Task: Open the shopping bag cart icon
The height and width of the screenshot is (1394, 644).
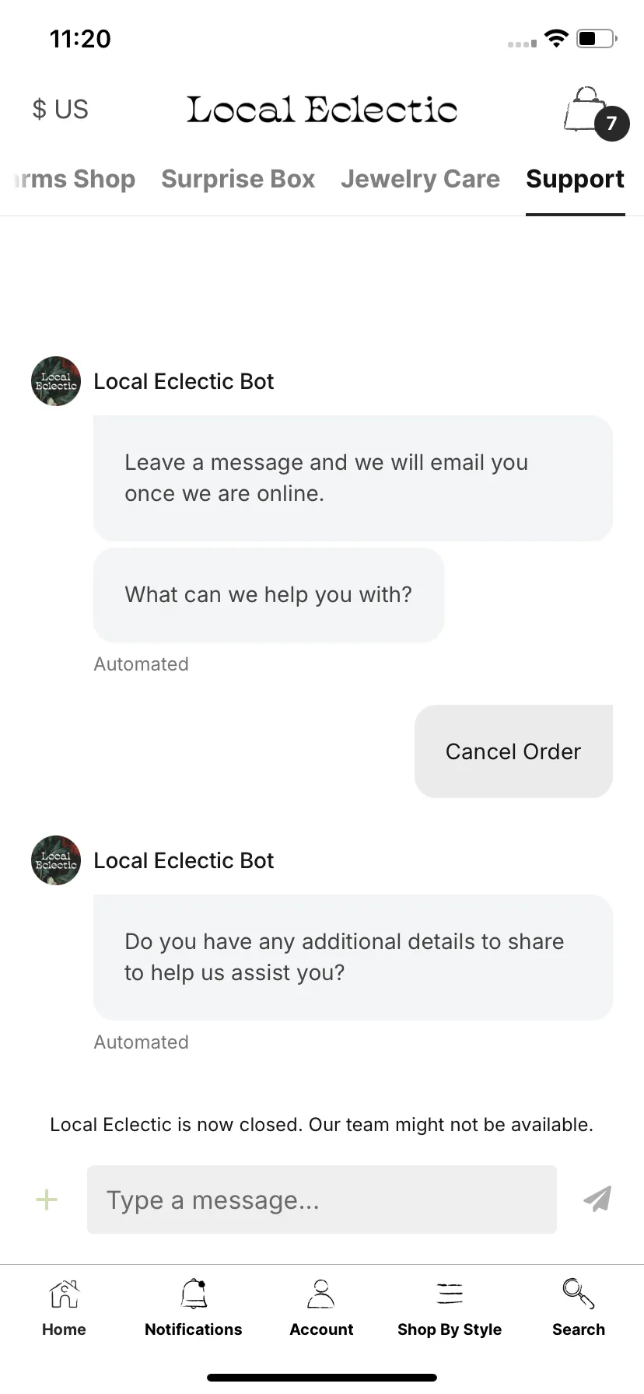Action: pyautogui.click(x=586, y=110)
